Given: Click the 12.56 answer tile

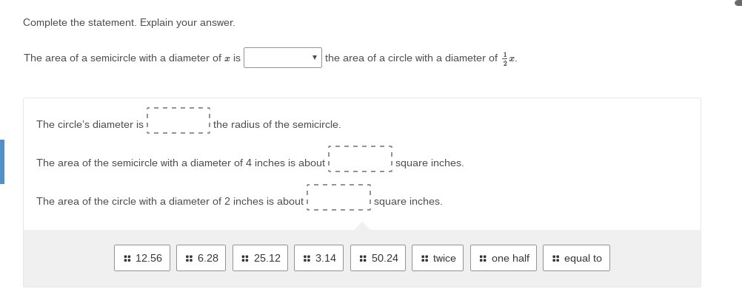Looking at the screenshot, I should click(x=142, y=258).
